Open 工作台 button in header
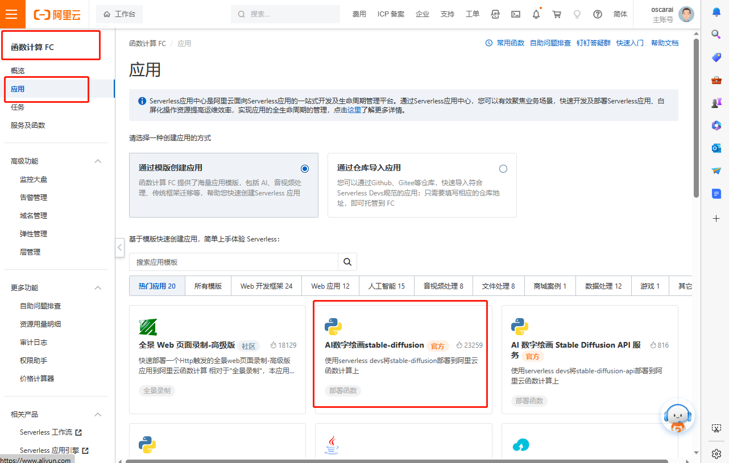Viewport: 729px width, 463px height. point(119,14)
